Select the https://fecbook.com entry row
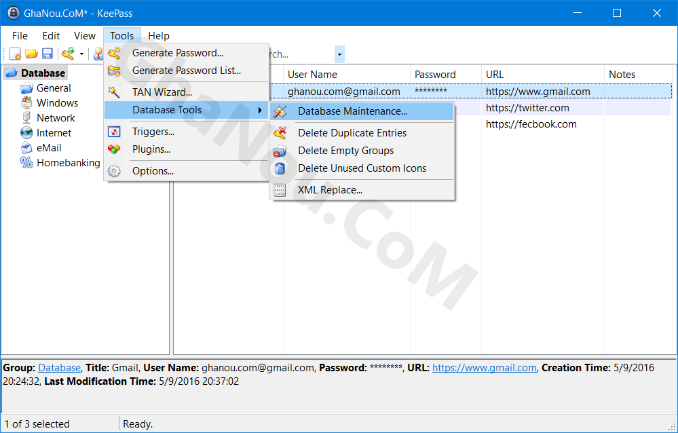This screenshot has width=678, height=433. (531, 125)
